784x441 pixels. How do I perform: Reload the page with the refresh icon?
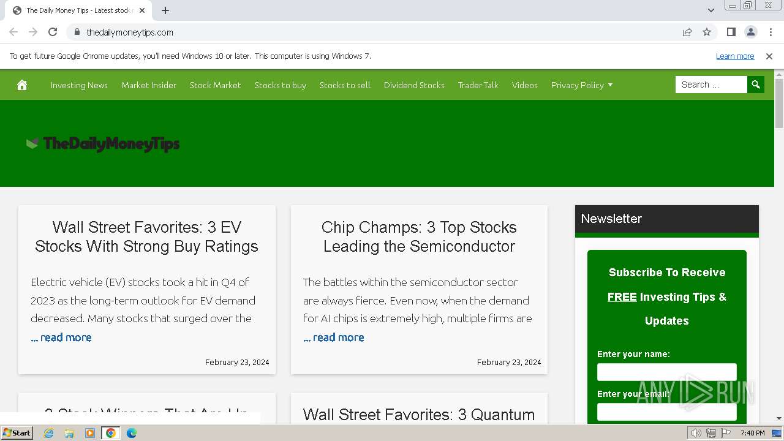(53, 32)
